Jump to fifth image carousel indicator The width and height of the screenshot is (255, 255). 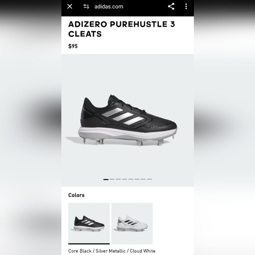(131, 179)
